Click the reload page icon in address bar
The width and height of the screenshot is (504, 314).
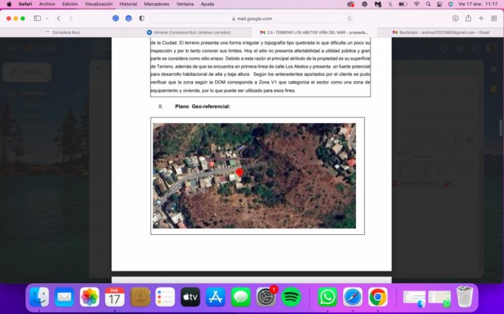click(350, 18)
